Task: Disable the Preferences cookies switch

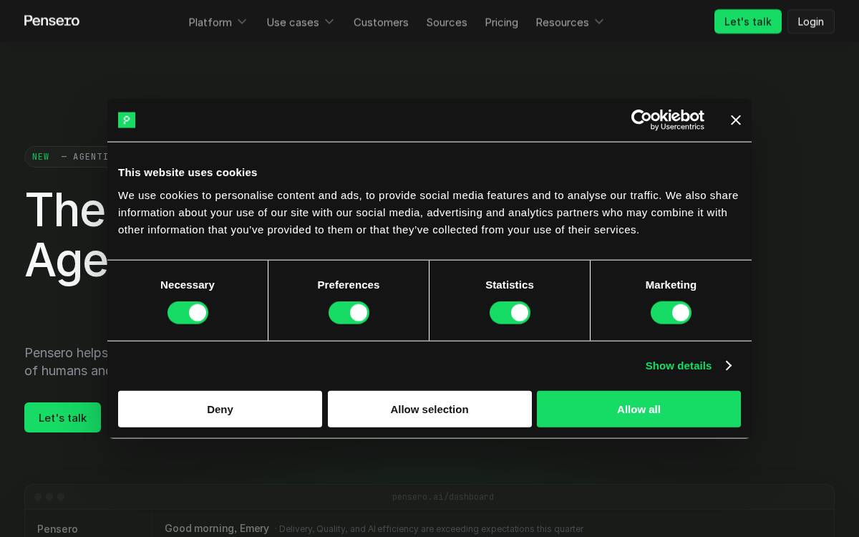Action: coord(349,313)
